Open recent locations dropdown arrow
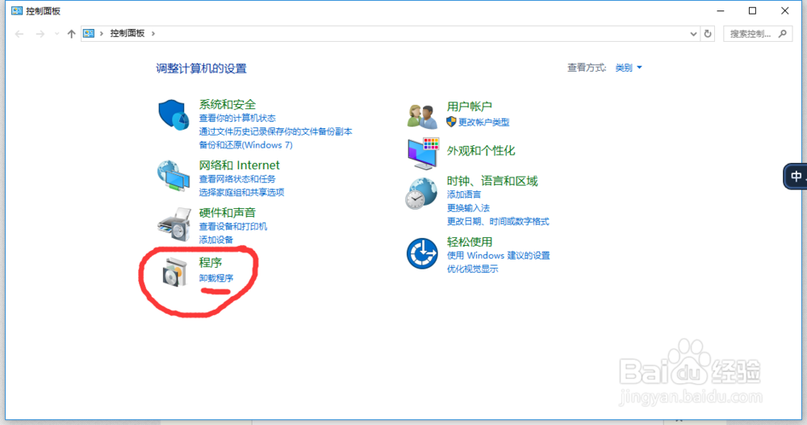 click(x=56, y=34)
